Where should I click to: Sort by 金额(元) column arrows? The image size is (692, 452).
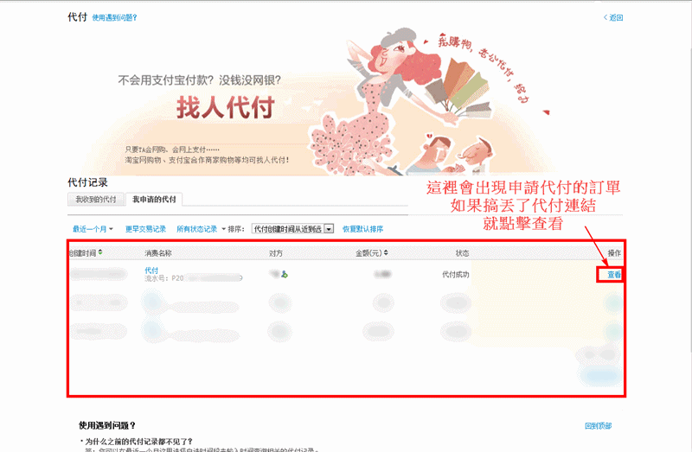pos(386,252)
